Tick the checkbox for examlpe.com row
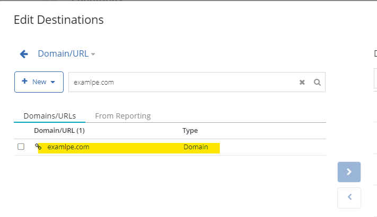This screenshot has height=217, width=377. pyautogui.click(x=21, y=147)
